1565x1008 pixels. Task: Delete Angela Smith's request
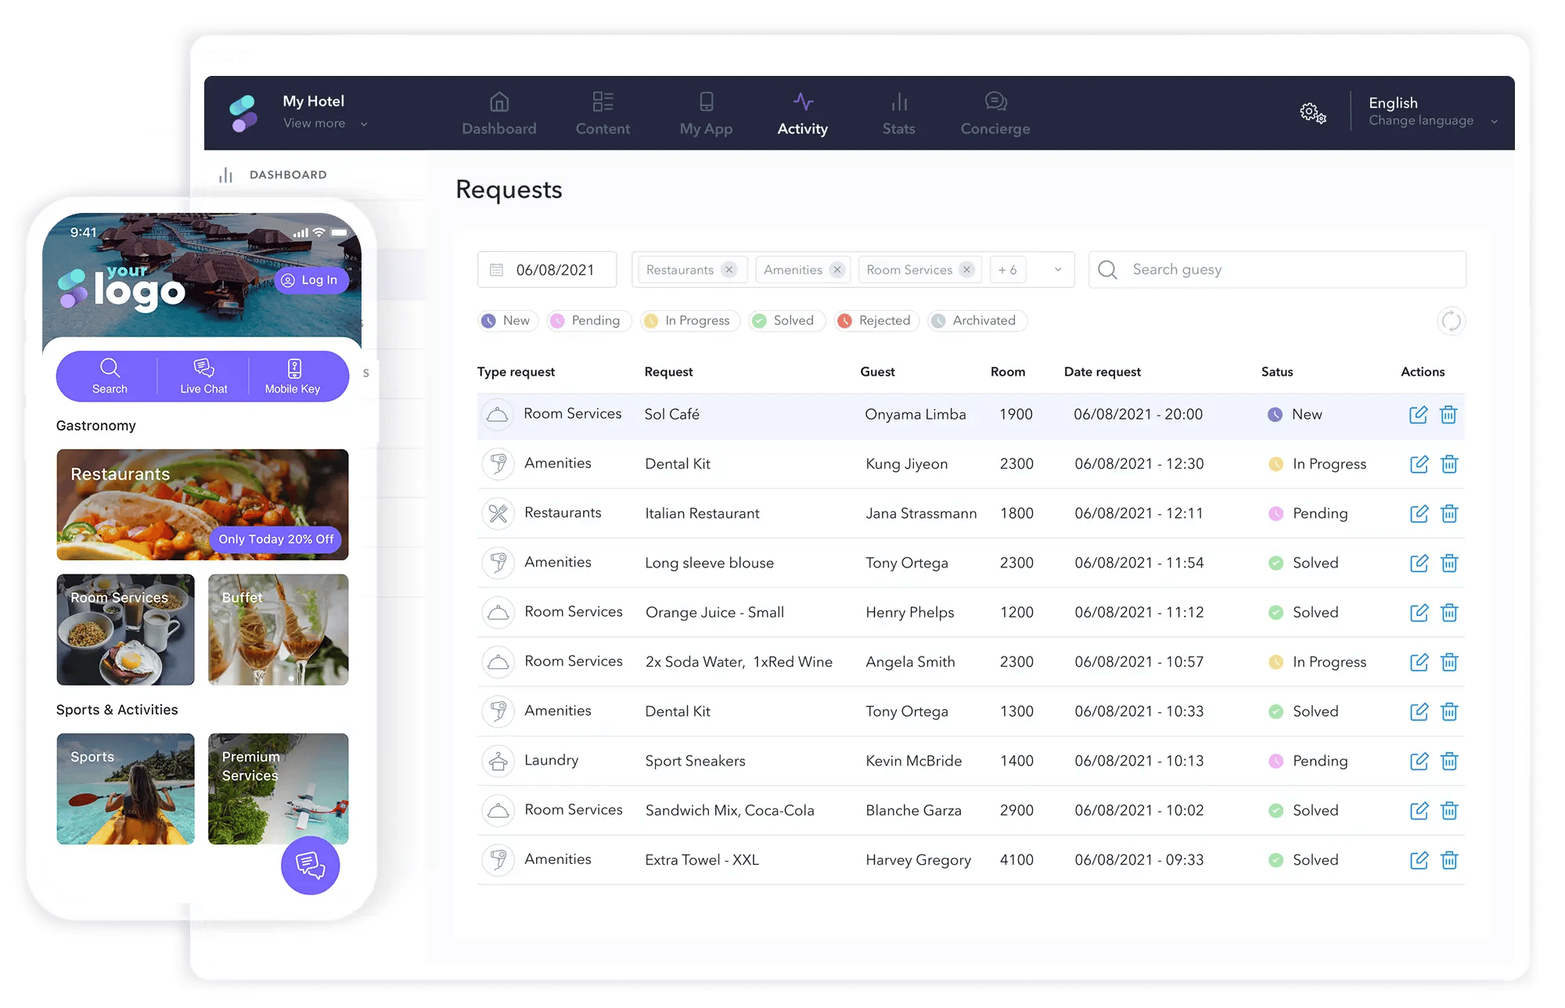click(x=1449, y=662)
